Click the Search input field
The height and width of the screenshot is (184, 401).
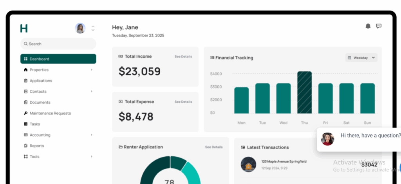point(58,44)
